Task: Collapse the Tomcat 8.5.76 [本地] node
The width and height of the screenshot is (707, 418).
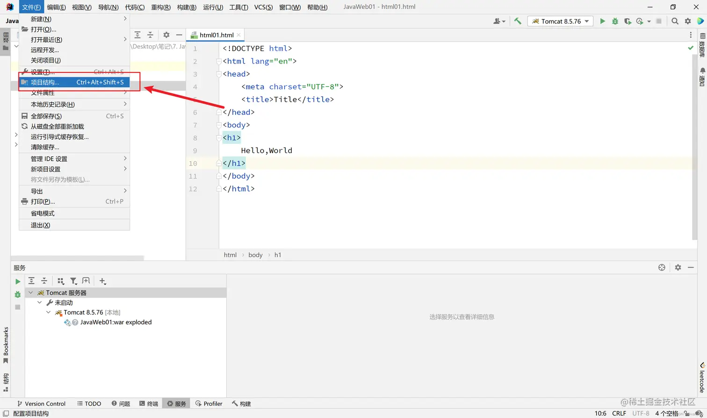Action: point(49,312)
